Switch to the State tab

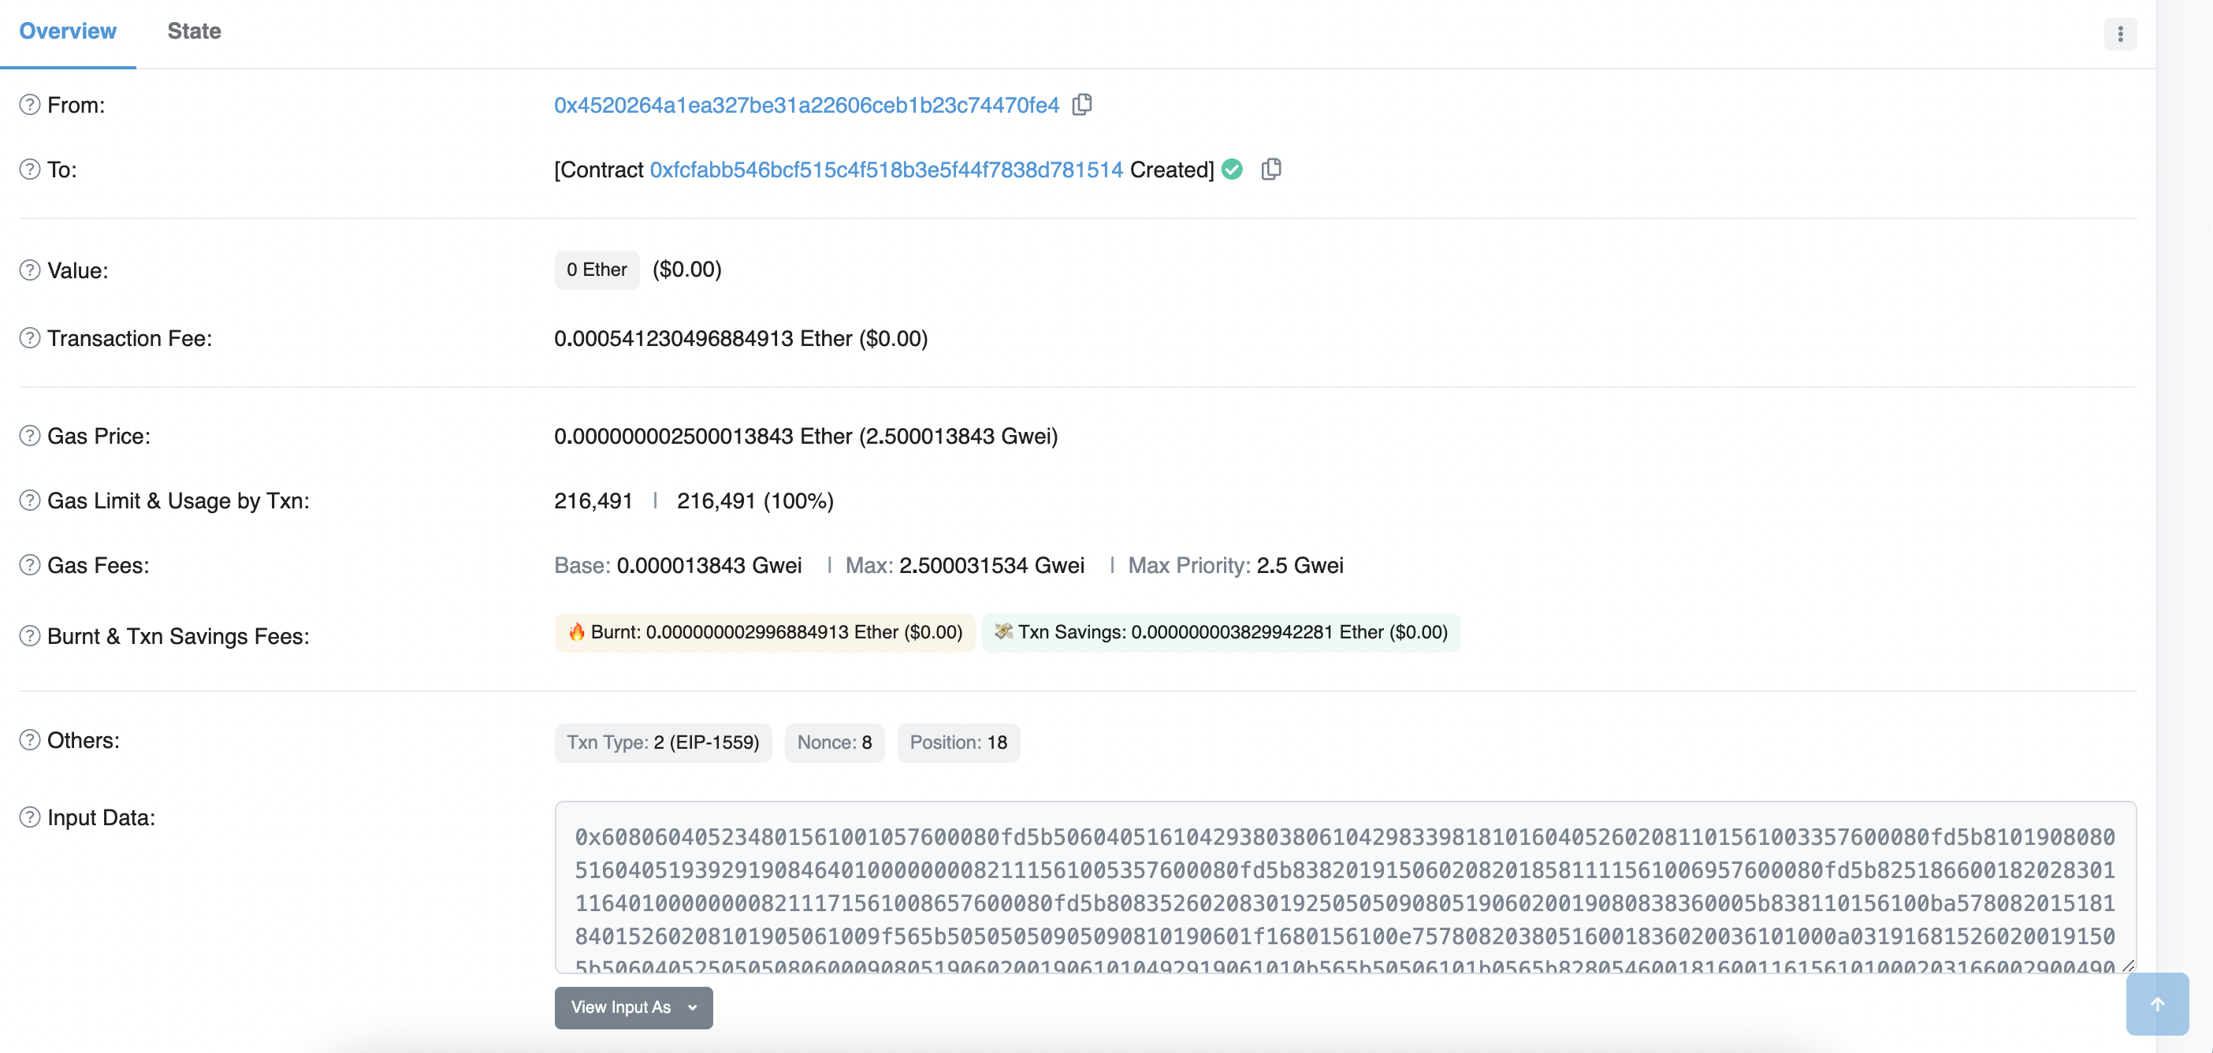pyautogui.click(x=194, y=31)
